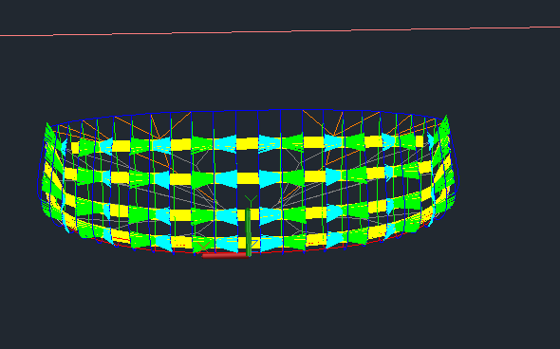Select the red X label near the UCS icon

pyautogui.click(x=203, y=247)
